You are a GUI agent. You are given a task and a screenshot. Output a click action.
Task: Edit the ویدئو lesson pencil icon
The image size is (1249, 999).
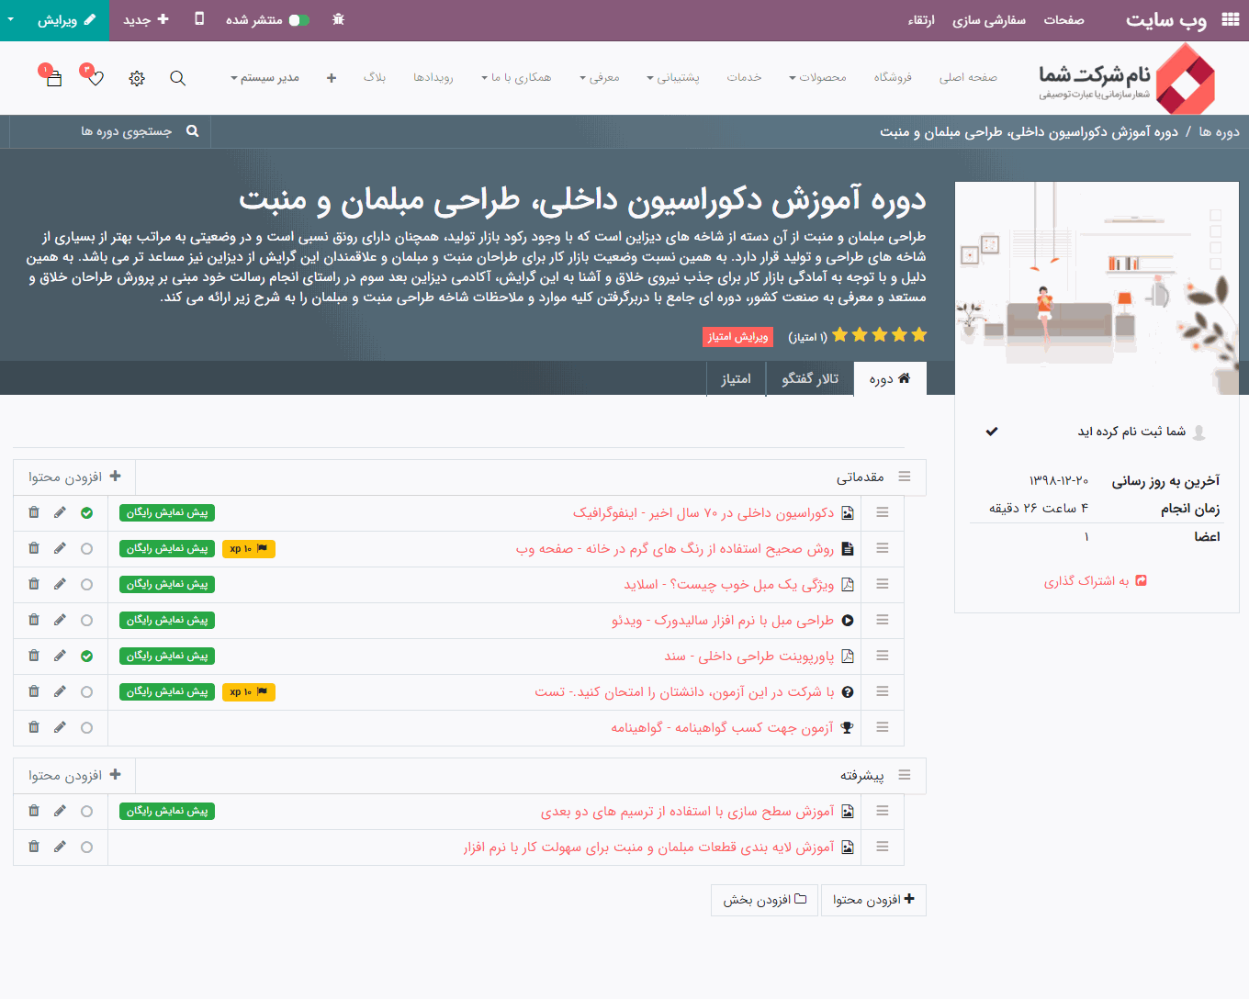coord(60,620)
